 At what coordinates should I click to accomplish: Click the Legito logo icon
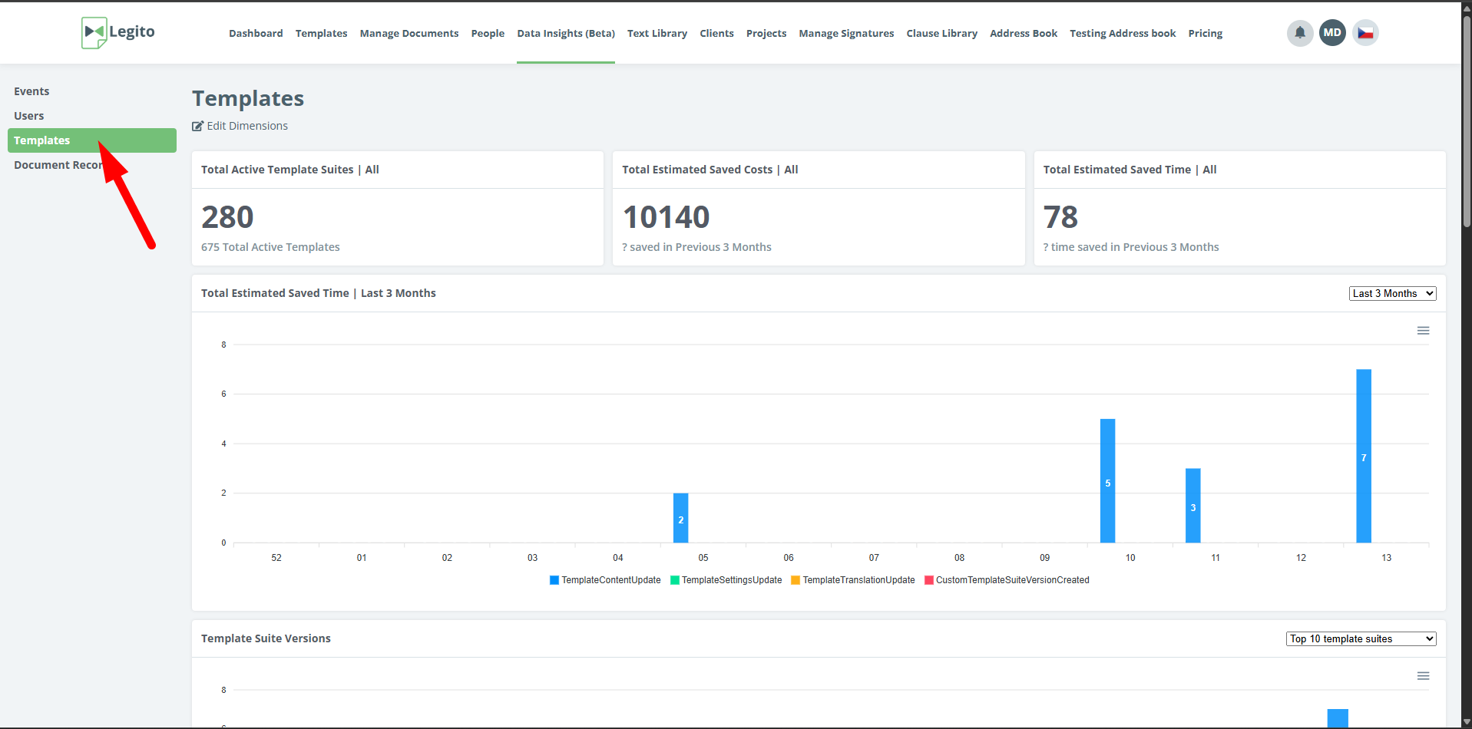tap(94, 32)
